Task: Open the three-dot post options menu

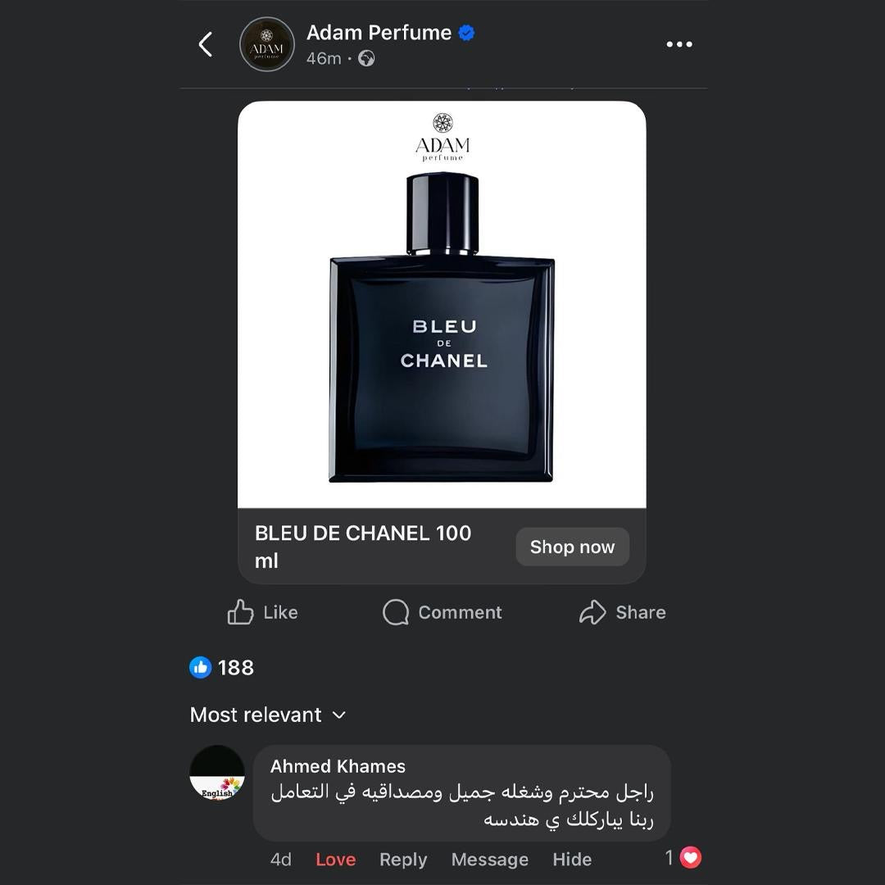Action: tap(679, 44)
